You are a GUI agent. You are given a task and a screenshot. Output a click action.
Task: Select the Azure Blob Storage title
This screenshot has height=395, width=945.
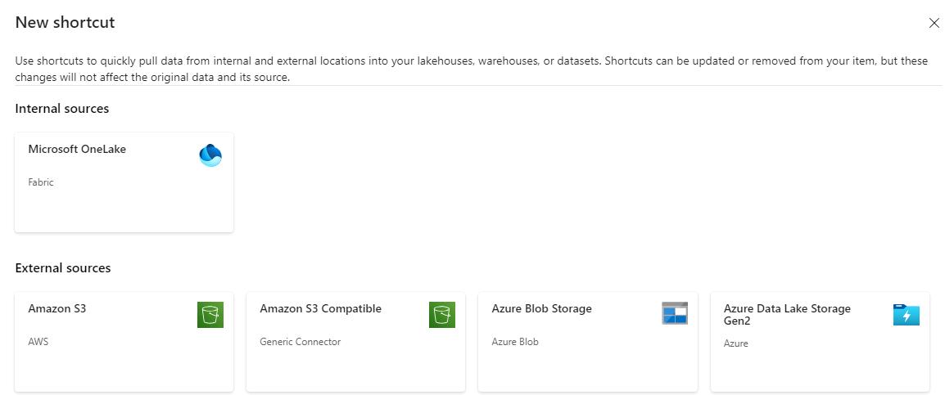[x=542, y=309]
